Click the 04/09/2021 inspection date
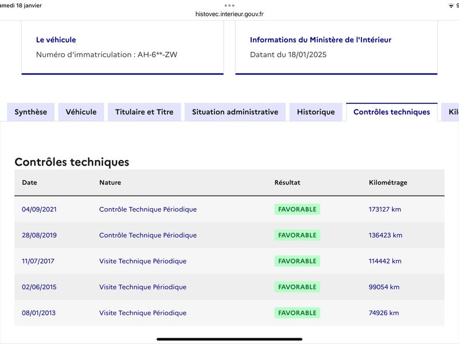This screenshot has height=344, width=459. coord(39,209)
